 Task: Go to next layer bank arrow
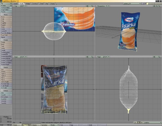click(x=144, y=4)
